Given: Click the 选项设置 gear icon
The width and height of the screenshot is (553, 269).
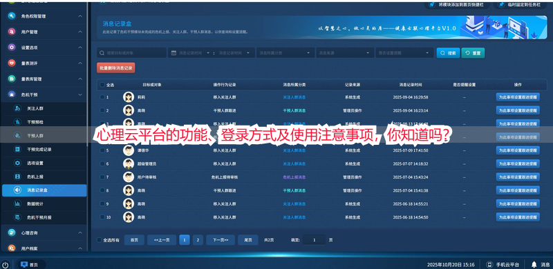Looking at the screenshot, I should tap(17, 163).
